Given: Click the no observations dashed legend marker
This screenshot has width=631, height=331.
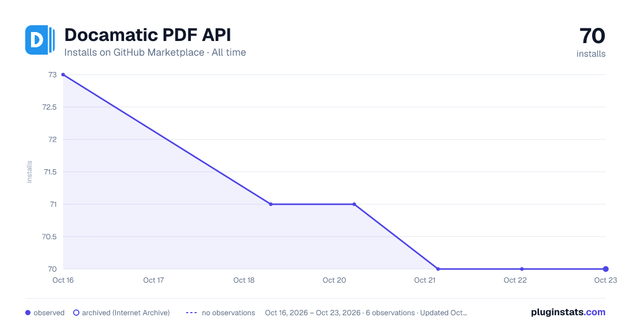Looking at the screenshot, I should (191, 313).
